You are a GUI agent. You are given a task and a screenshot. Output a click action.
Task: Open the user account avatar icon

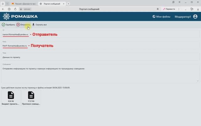195,16
